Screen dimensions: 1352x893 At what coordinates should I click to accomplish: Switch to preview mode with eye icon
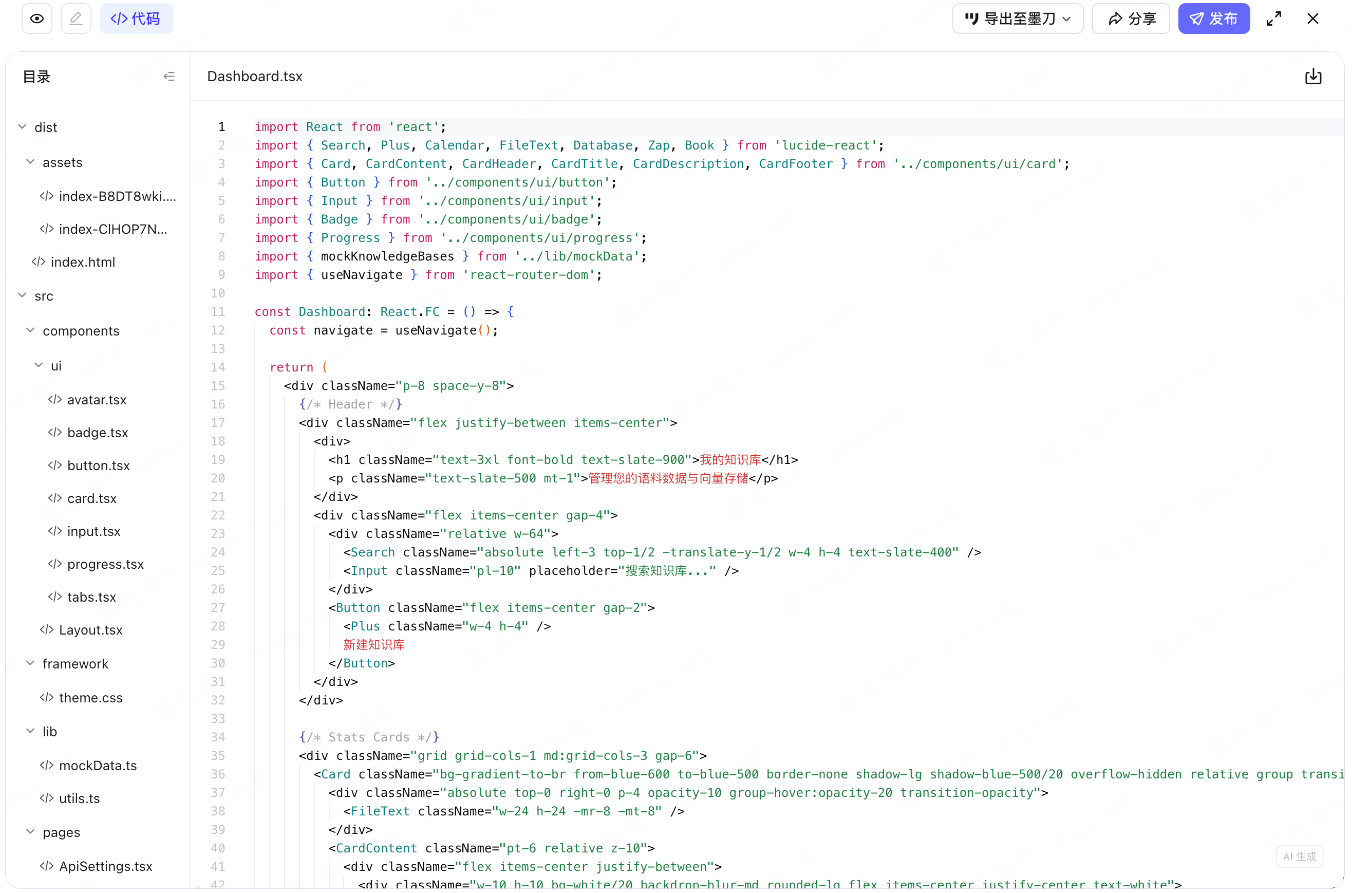pyautogui.click(x=37, y=19)
